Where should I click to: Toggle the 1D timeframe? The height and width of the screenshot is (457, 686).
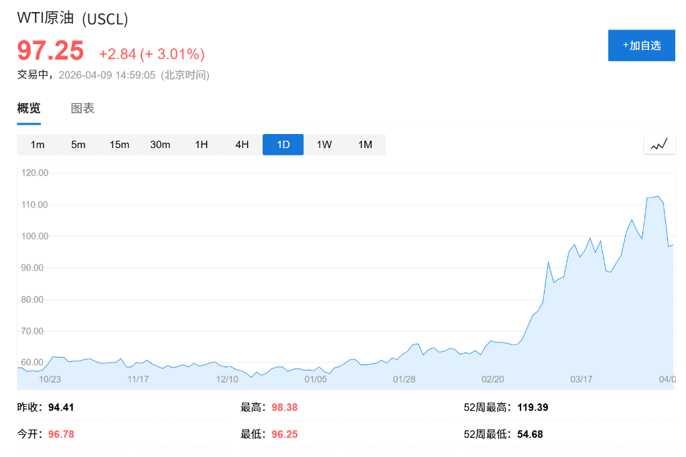(x=283, y=144)
